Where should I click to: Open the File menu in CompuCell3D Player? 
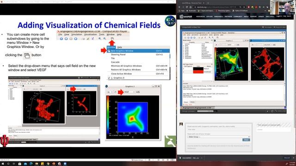(x=185, y=35)
